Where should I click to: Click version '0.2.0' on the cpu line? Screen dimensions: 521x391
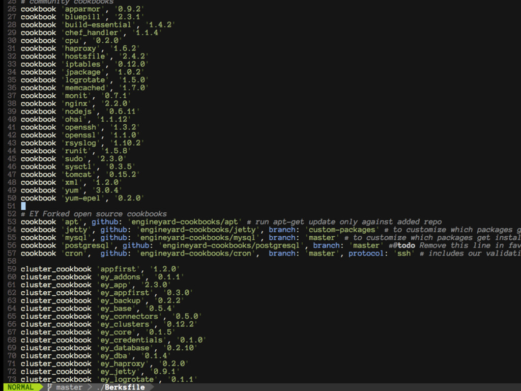[107, 41]
